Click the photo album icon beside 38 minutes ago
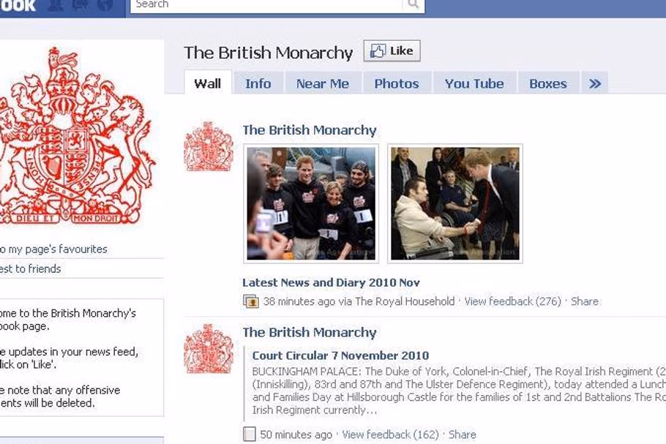666x444 pixels. point(250,301)
